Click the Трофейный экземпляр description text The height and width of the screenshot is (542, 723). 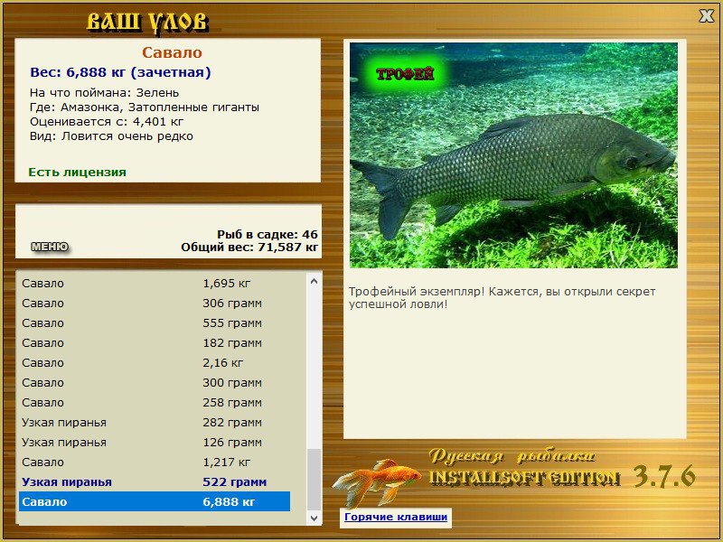coord(502,298)
